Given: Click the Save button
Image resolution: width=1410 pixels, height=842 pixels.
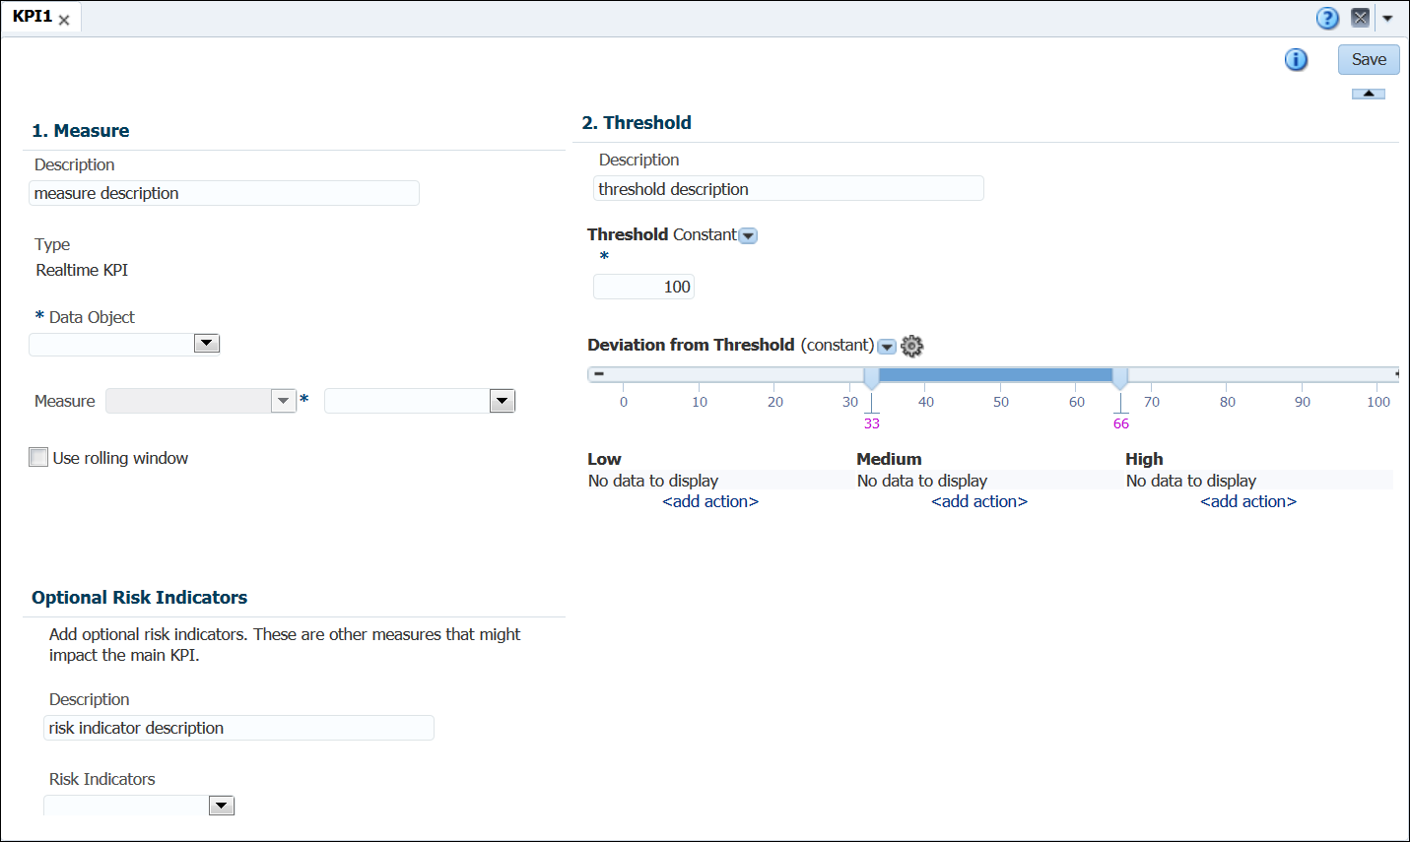Looking at the screenshot, I should click(1368, 59).
